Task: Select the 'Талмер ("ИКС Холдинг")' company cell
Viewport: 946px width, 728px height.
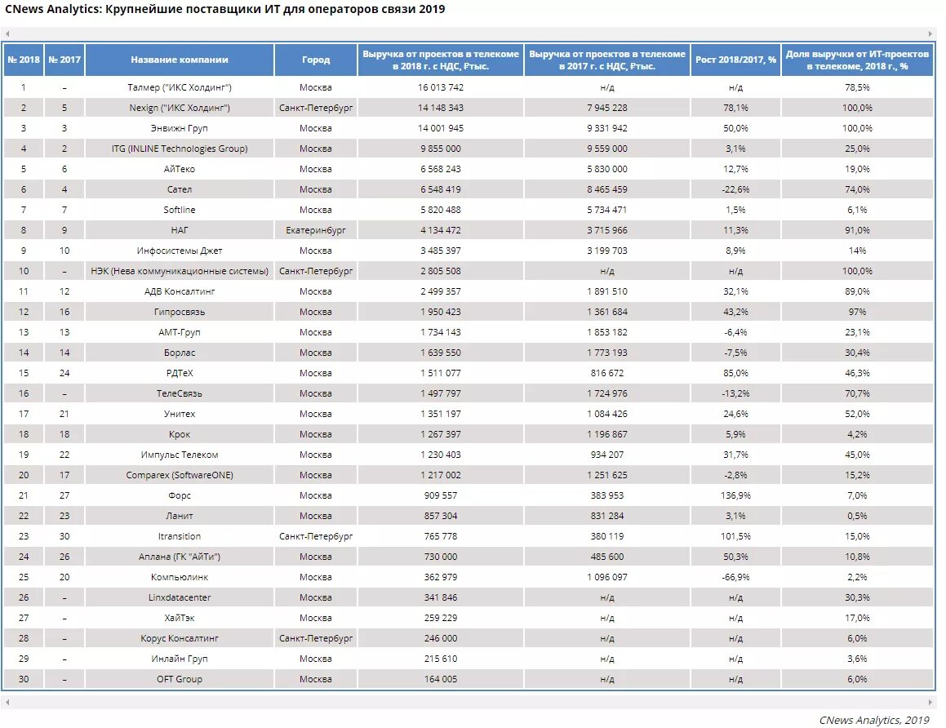Action: click(180, 87)
